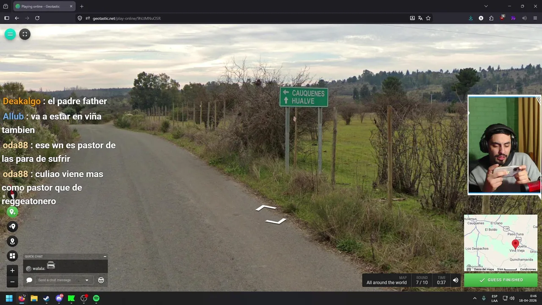Open a new browser tab
The height and width of the screenshot is (305, 542).
click(82, 6)
